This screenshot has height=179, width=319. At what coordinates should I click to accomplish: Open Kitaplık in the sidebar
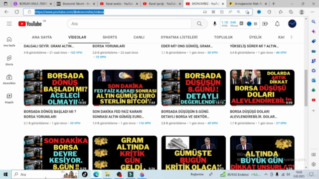[x=9, y=98]
